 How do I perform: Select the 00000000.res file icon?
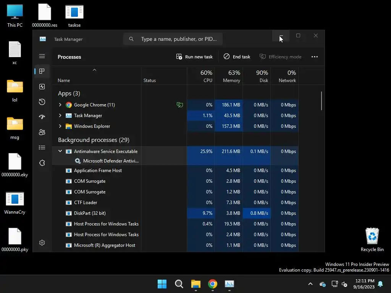pos(45,16)
